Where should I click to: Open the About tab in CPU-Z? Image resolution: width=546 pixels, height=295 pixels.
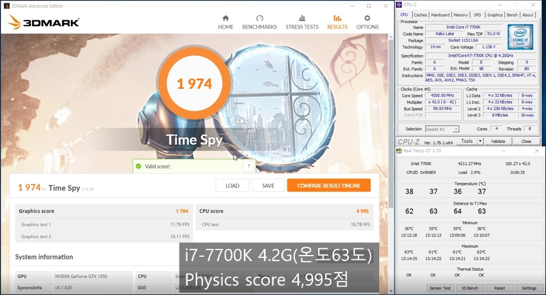pos(528,15)
